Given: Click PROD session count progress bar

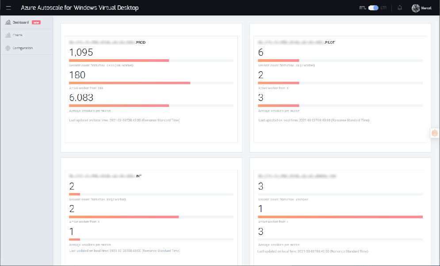Looking at the screenshot, I should point(151,61).
